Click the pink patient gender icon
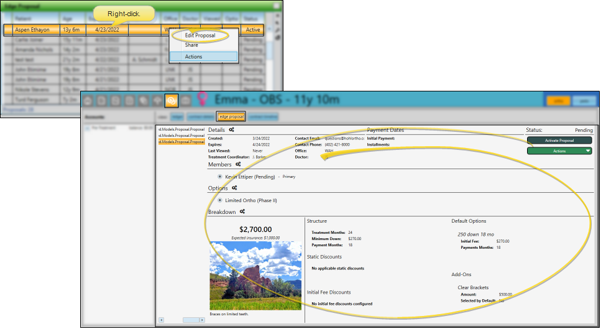This screenshot has height=334, width=606. click(x=202, y=100)
